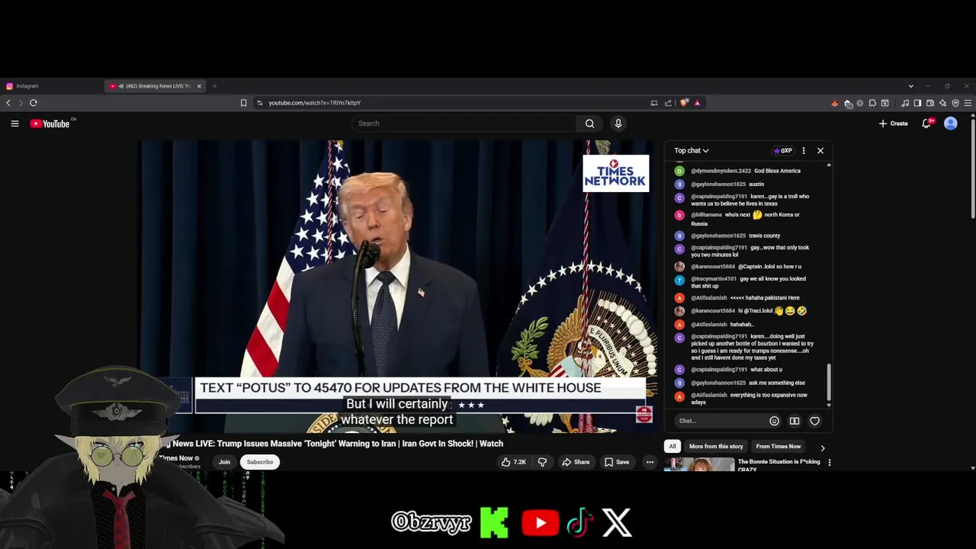
Task: Click the search magnifier button
Action: point(589,124)
